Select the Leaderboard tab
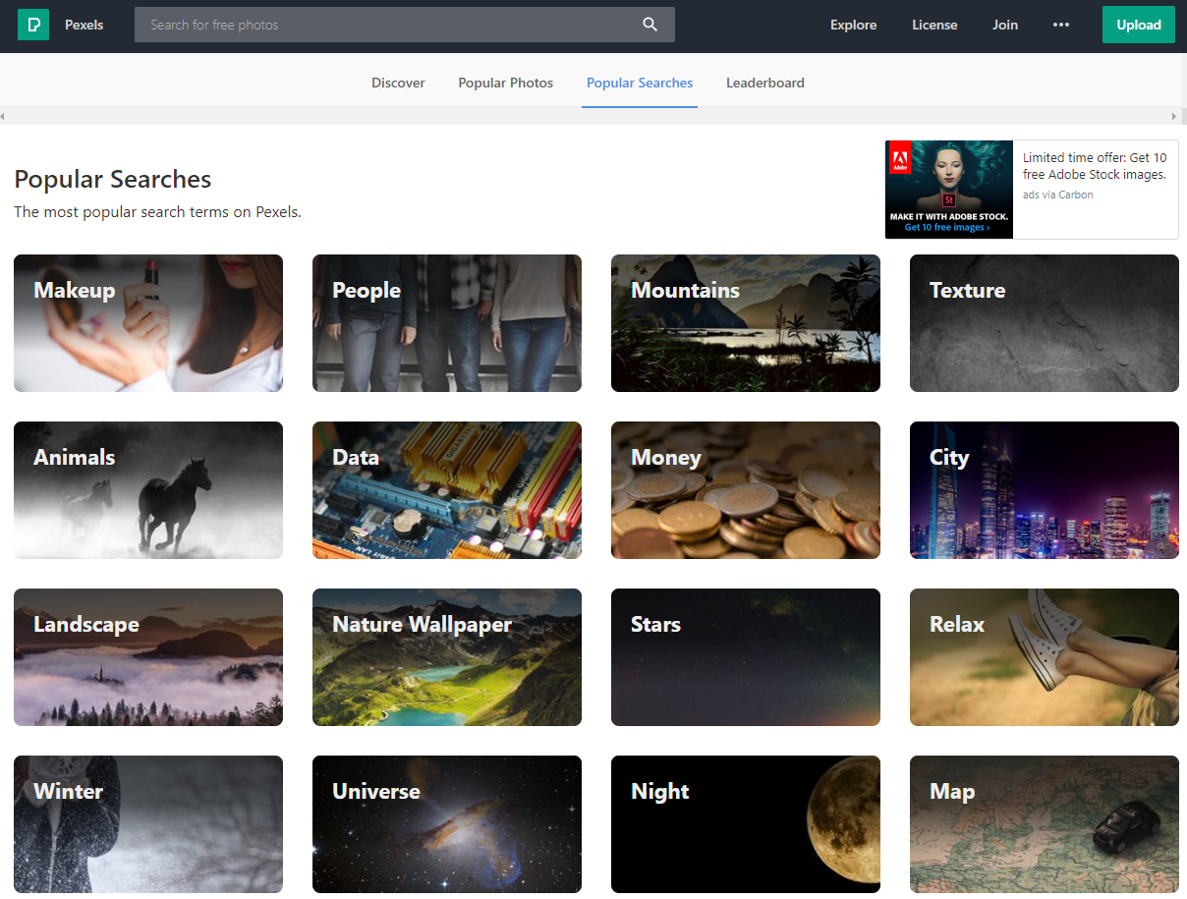This screenshot has width=1187, height=899. click(x=764, y=83)
